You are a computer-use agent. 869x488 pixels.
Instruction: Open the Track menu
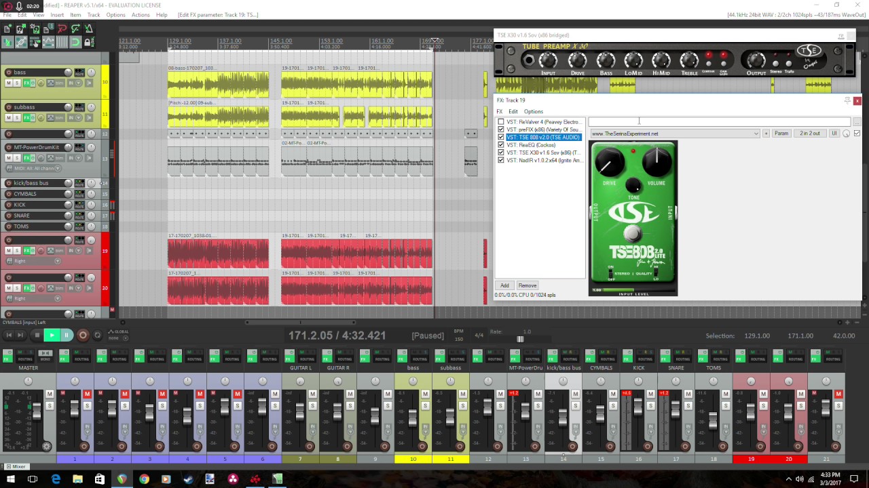pyautogui.click(x=94, y=15)
